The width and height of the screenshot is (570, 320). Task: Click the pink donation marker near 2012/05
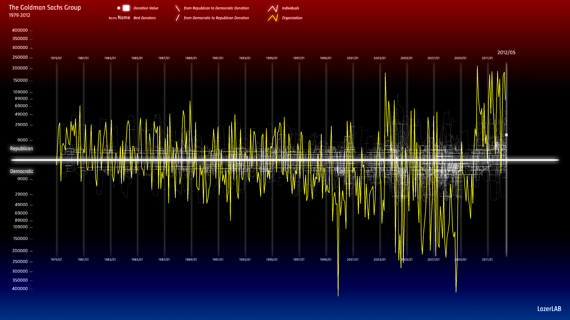point(506,135)
